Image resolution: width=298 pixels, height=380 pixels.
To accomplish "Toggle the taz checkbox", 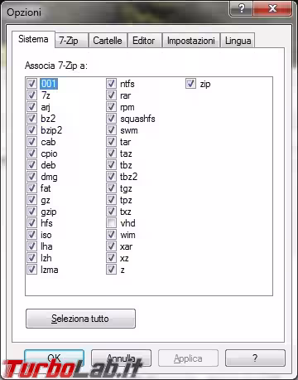I will [x=111, y=153].
